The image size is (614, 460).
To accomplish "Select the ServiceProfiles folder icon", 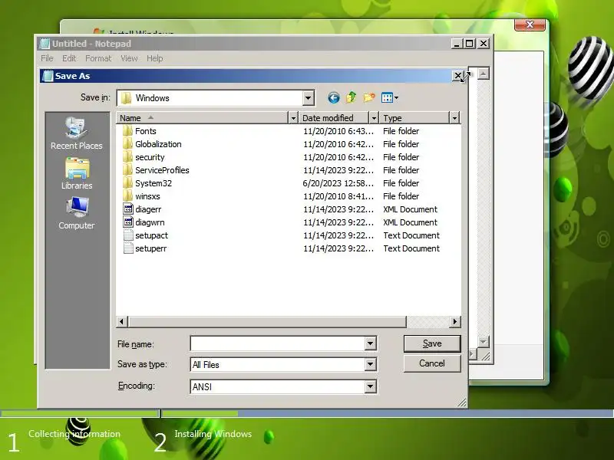I will coord(127,170).
